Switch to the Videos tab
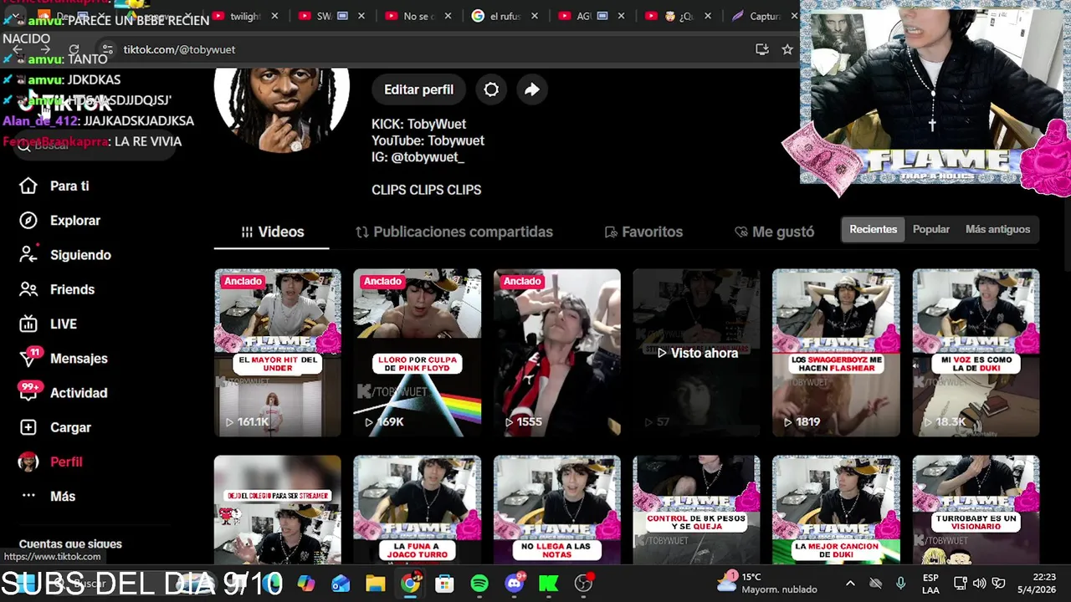1071x602 pixels. (x=272, y=232)
